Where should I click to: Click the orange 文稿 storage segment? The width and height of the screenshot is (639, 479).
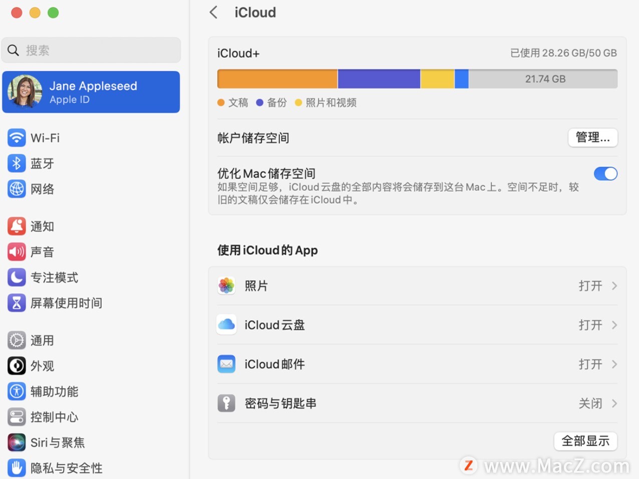[277, 79]
